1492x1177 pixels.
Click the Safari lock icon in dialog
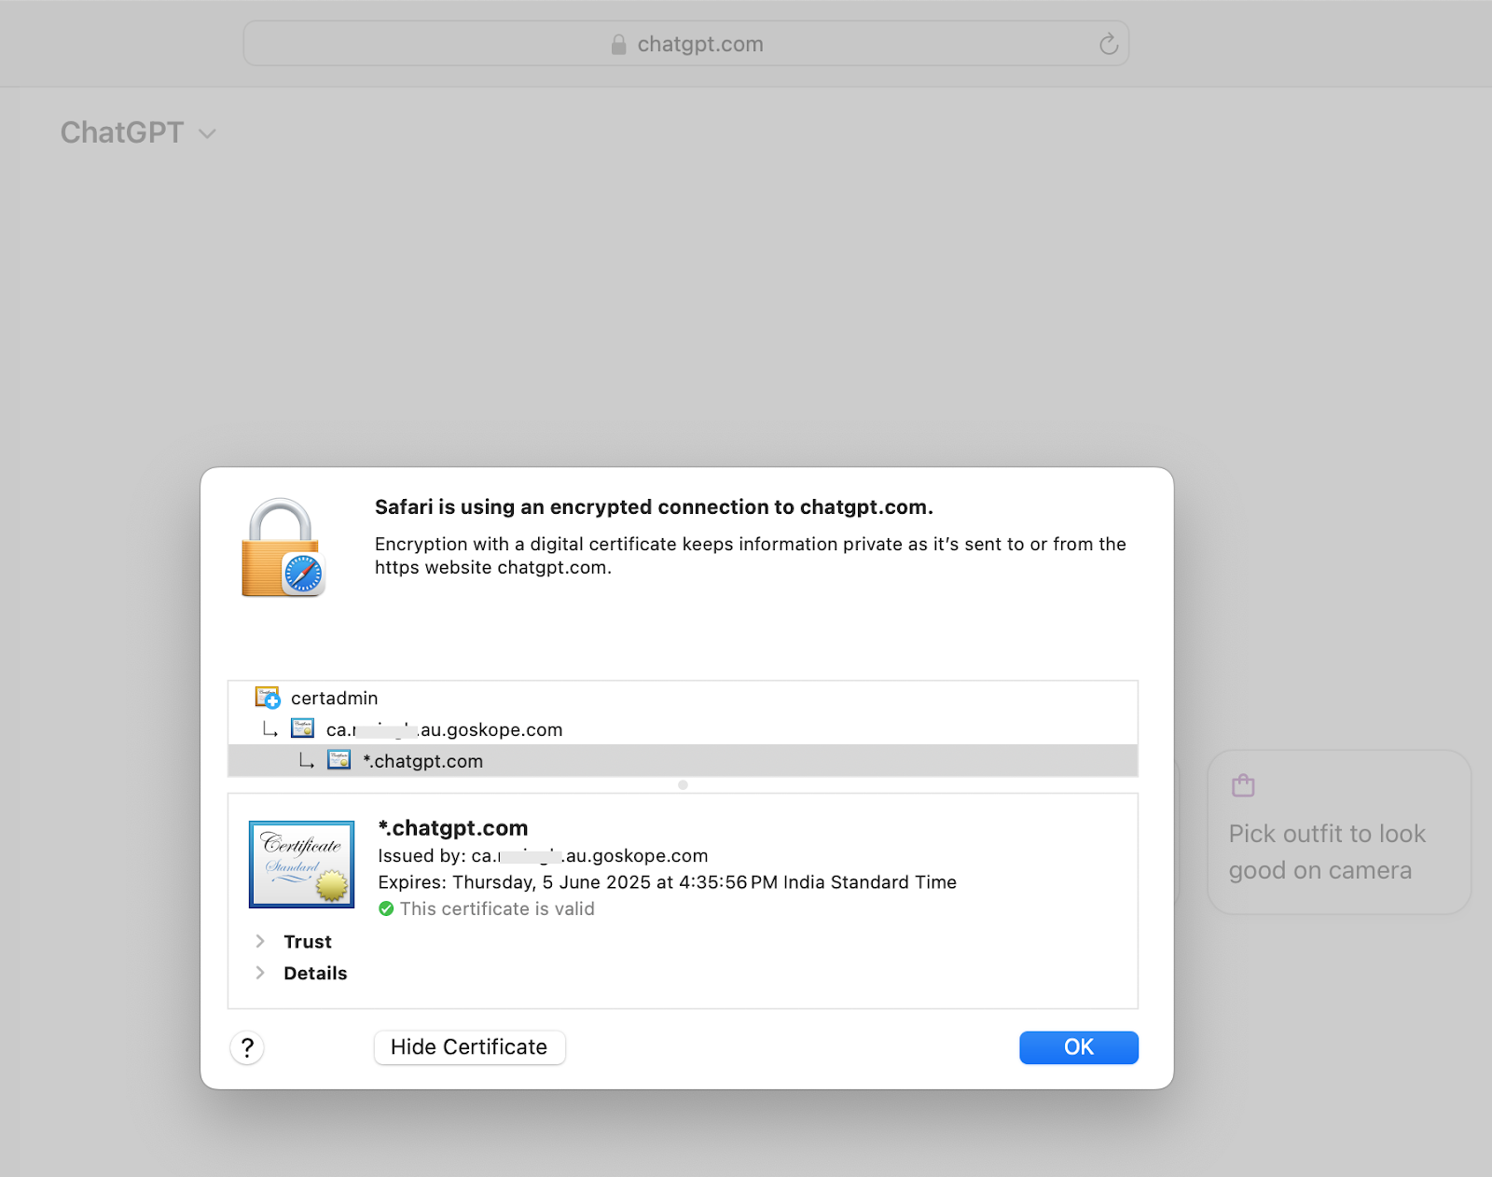point(283,547)
